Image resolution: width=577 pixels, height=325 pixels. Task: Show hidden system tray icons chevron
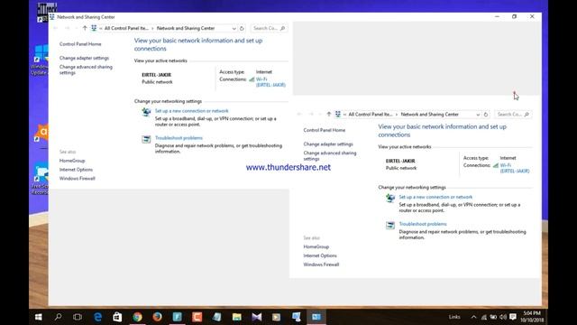[x=473, y=317]
